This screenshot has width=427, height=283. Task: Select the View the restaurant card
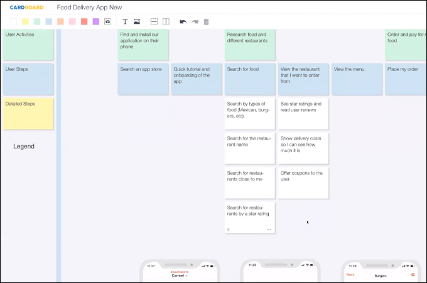[x=303, y=79]
